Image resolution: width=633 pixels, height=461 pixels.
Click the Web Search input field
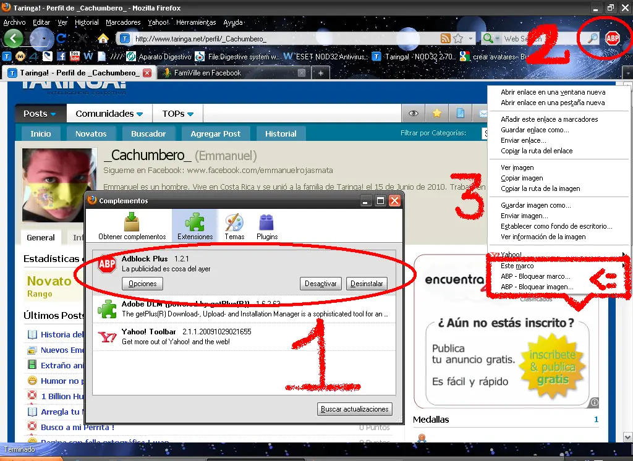[x=543, y=39]
